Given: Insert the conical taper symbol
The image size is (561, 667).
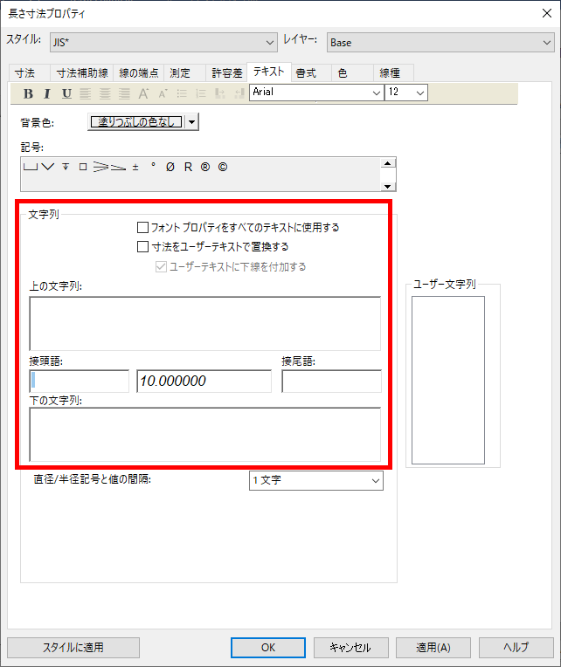Looking at the screenshot, I should click(x=100, y=167).
